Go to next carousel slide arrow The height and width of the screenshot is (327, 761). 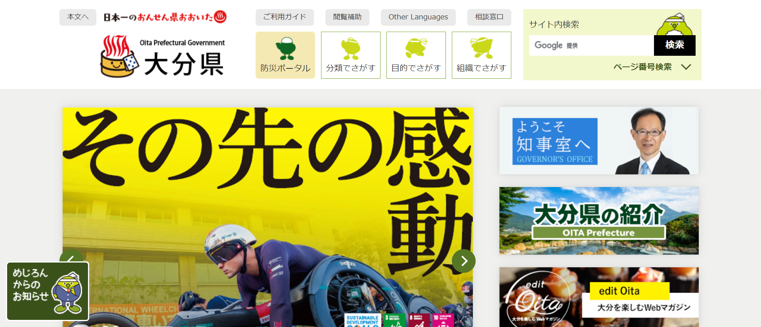click(464, 261)
